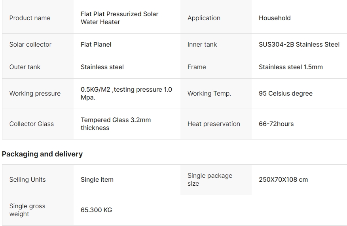Click the Solar collector label

click(x=30, y=44)
